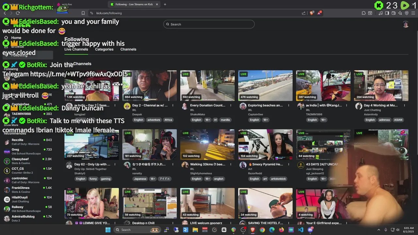This screenshot has height=235, width=418.
Task: Click the Kick search input field
Action: [x=209, y=24]
